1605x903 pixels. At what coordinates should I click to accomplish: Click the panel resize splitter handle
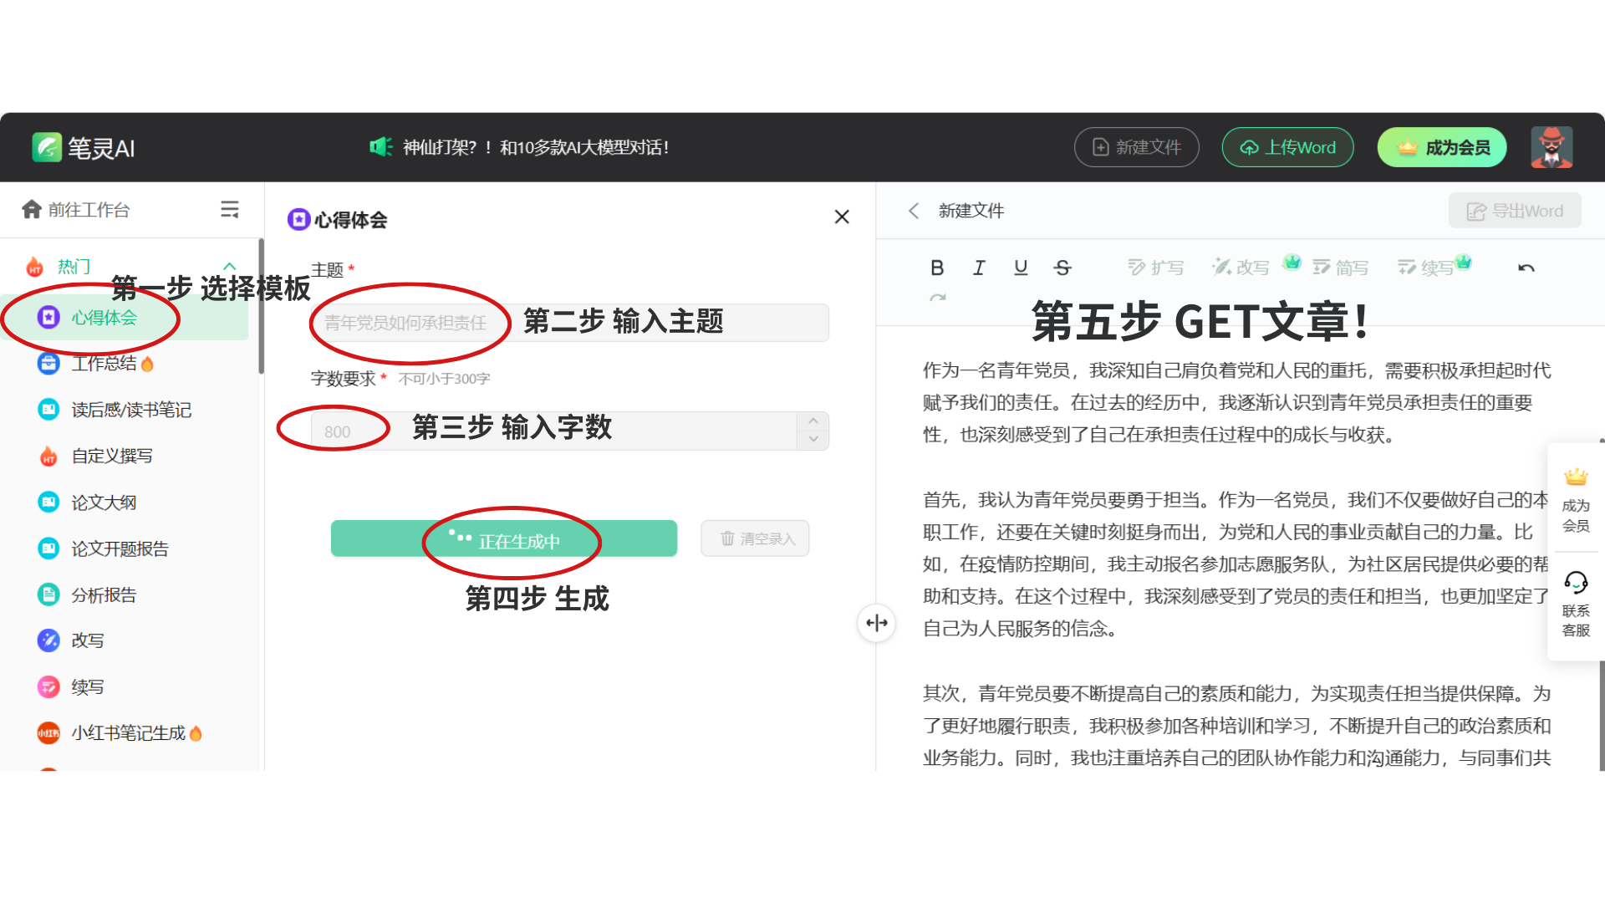[x=876, y=623]
